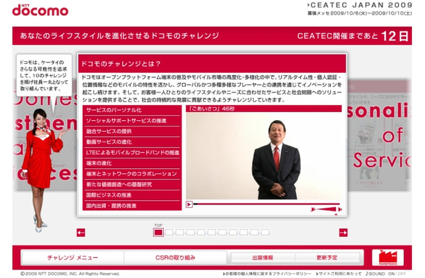Image resolution: width=425 pixels, height=278 pixels.
Task: Open the CEATEC JAPAN 2009 header link
Action: pos(360,5)
